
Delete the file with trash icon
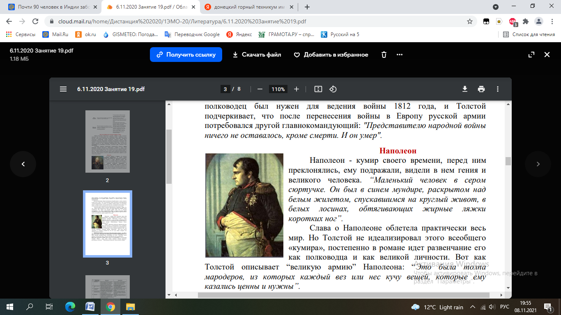click(x=384, y=55)
